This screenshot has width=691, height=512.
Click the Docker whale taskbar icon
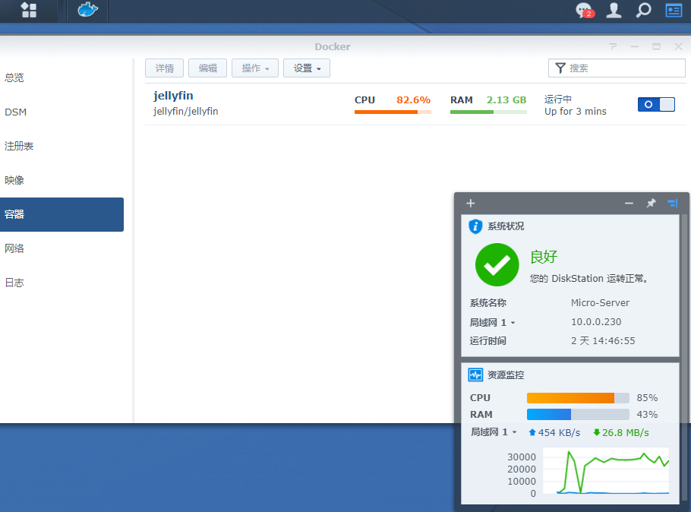pos(88,10)
